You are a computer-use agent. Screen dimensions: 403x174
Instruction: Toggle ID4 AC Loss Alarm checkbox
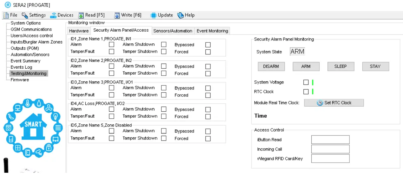point(112,109)
